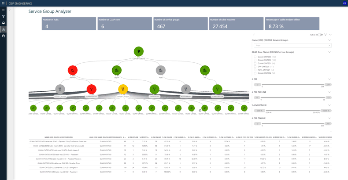Click the Percentage of cable modem offline card
Screen dimensions: 348x180
(292, 24)
